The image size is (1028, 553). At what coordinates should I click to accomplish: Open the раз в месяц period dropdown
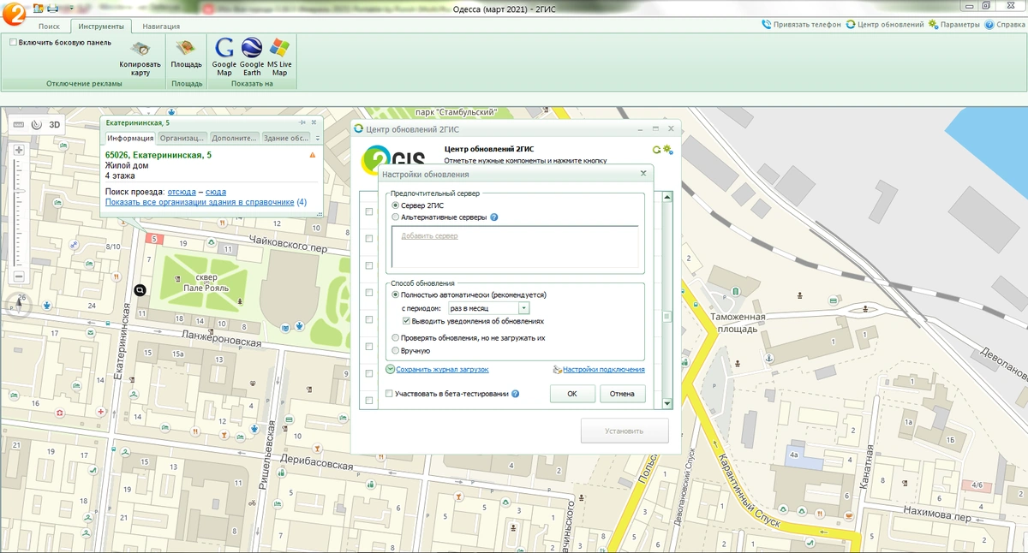coord(524,307)
